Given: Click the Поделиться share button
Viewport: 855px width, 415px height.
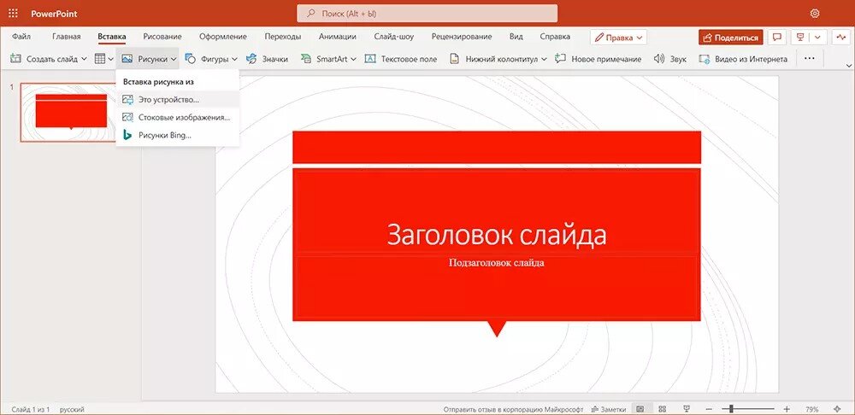Looking at the screenshot, I should pos(731,38).
